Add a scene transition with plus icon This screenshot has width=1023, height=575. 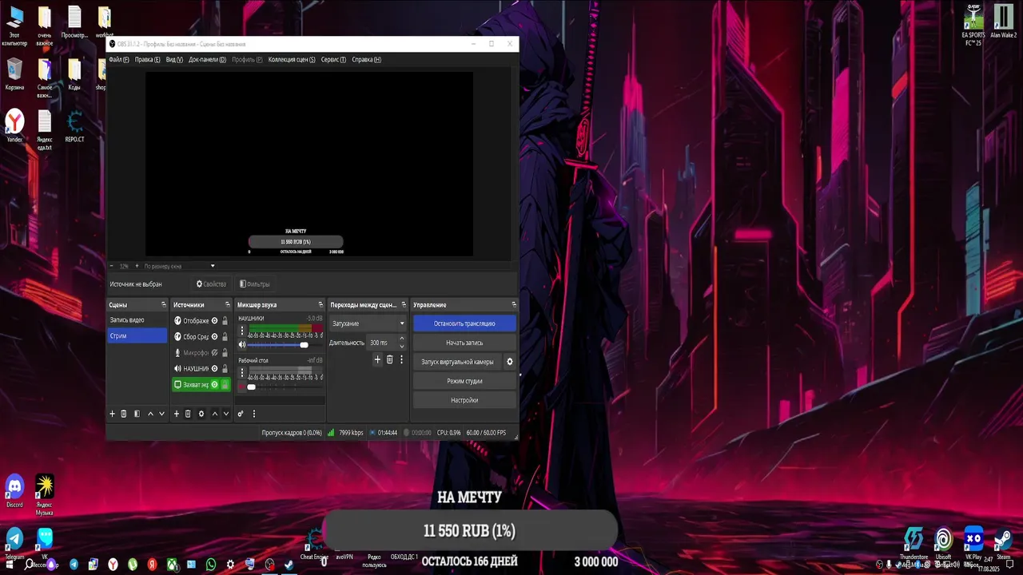378,360
